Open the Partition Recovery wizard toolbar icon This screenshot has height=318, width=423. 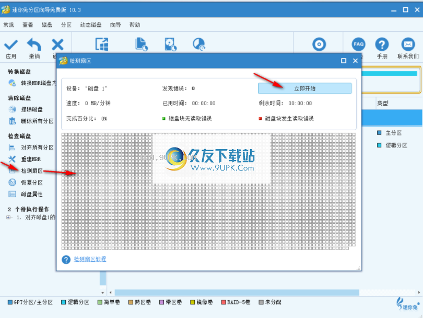[199, 44]
